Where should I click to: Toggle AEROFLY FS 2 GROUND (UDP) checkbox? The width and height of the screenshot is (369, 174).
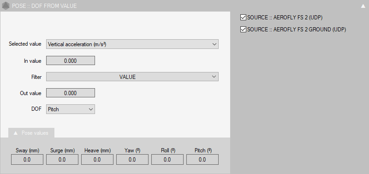[243, 30]
